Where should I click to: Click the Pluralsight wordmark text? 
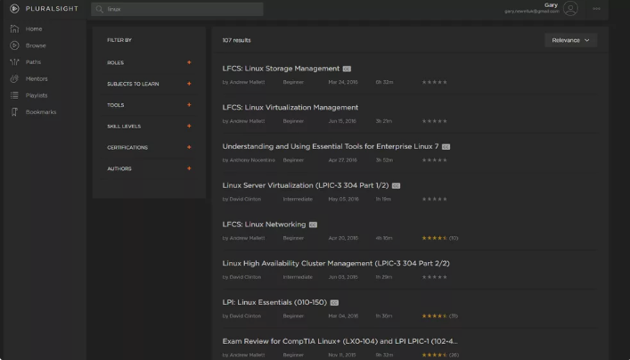click(x=52, y=8)
